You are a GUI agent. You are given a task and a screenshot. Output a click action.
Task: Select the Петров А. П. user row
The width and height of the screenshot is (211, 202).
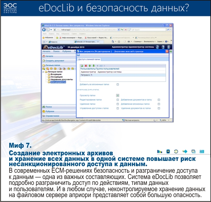[123, 75]
